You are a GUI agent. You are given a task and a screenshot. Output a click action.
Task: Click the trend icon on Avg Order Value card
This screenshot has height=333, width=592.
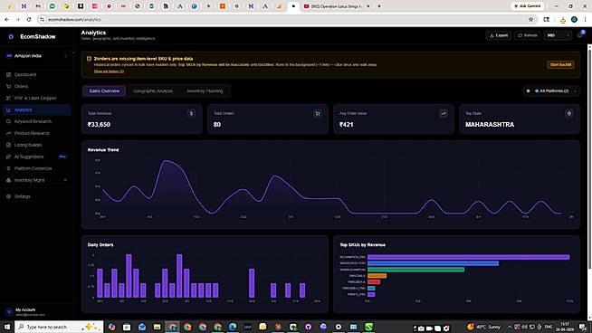(x=444, y=113)
